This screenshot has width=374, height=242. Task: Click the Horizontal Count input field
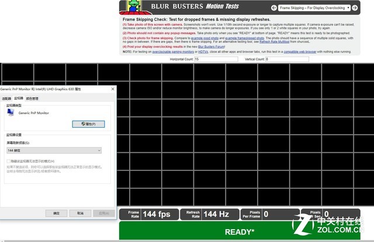click(213, 59)
